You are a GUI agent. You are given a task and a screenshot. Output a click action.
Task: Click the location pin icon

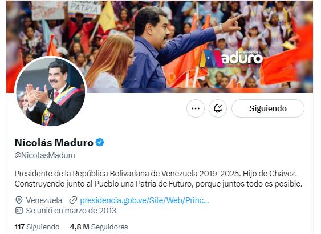[19, 200]
